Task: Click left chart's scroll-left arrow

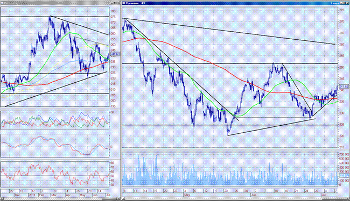Action: 2,198
